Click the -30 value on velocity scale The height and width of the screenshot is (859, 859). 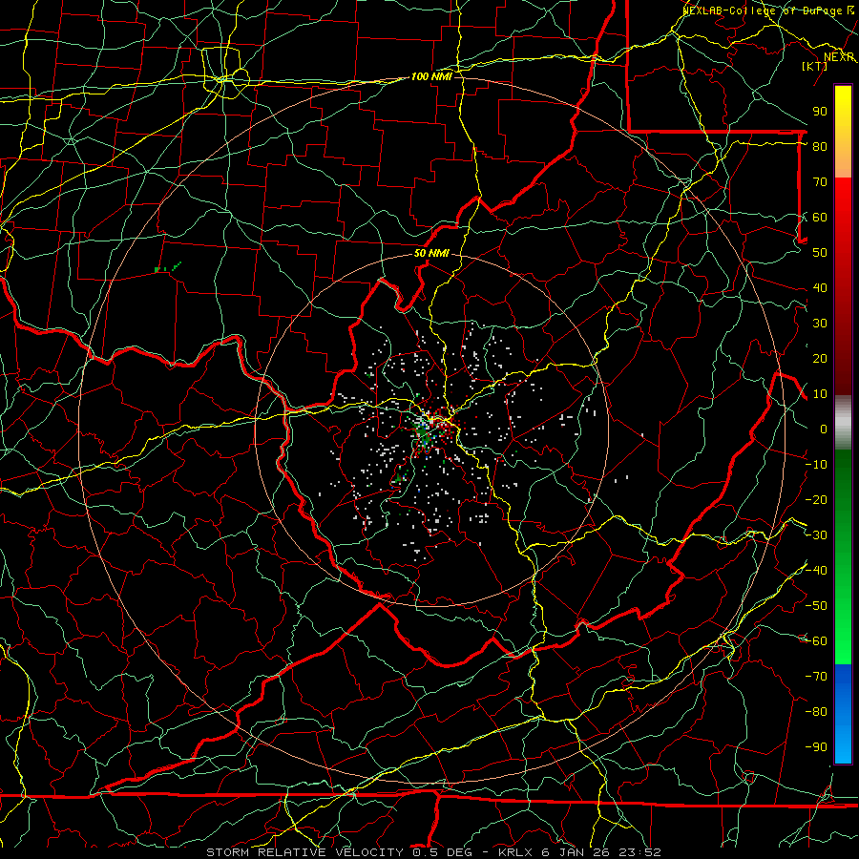point(816,535)
